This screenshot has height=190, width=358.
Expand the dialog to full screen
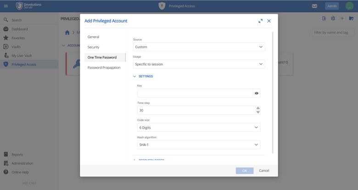[260, 21]
